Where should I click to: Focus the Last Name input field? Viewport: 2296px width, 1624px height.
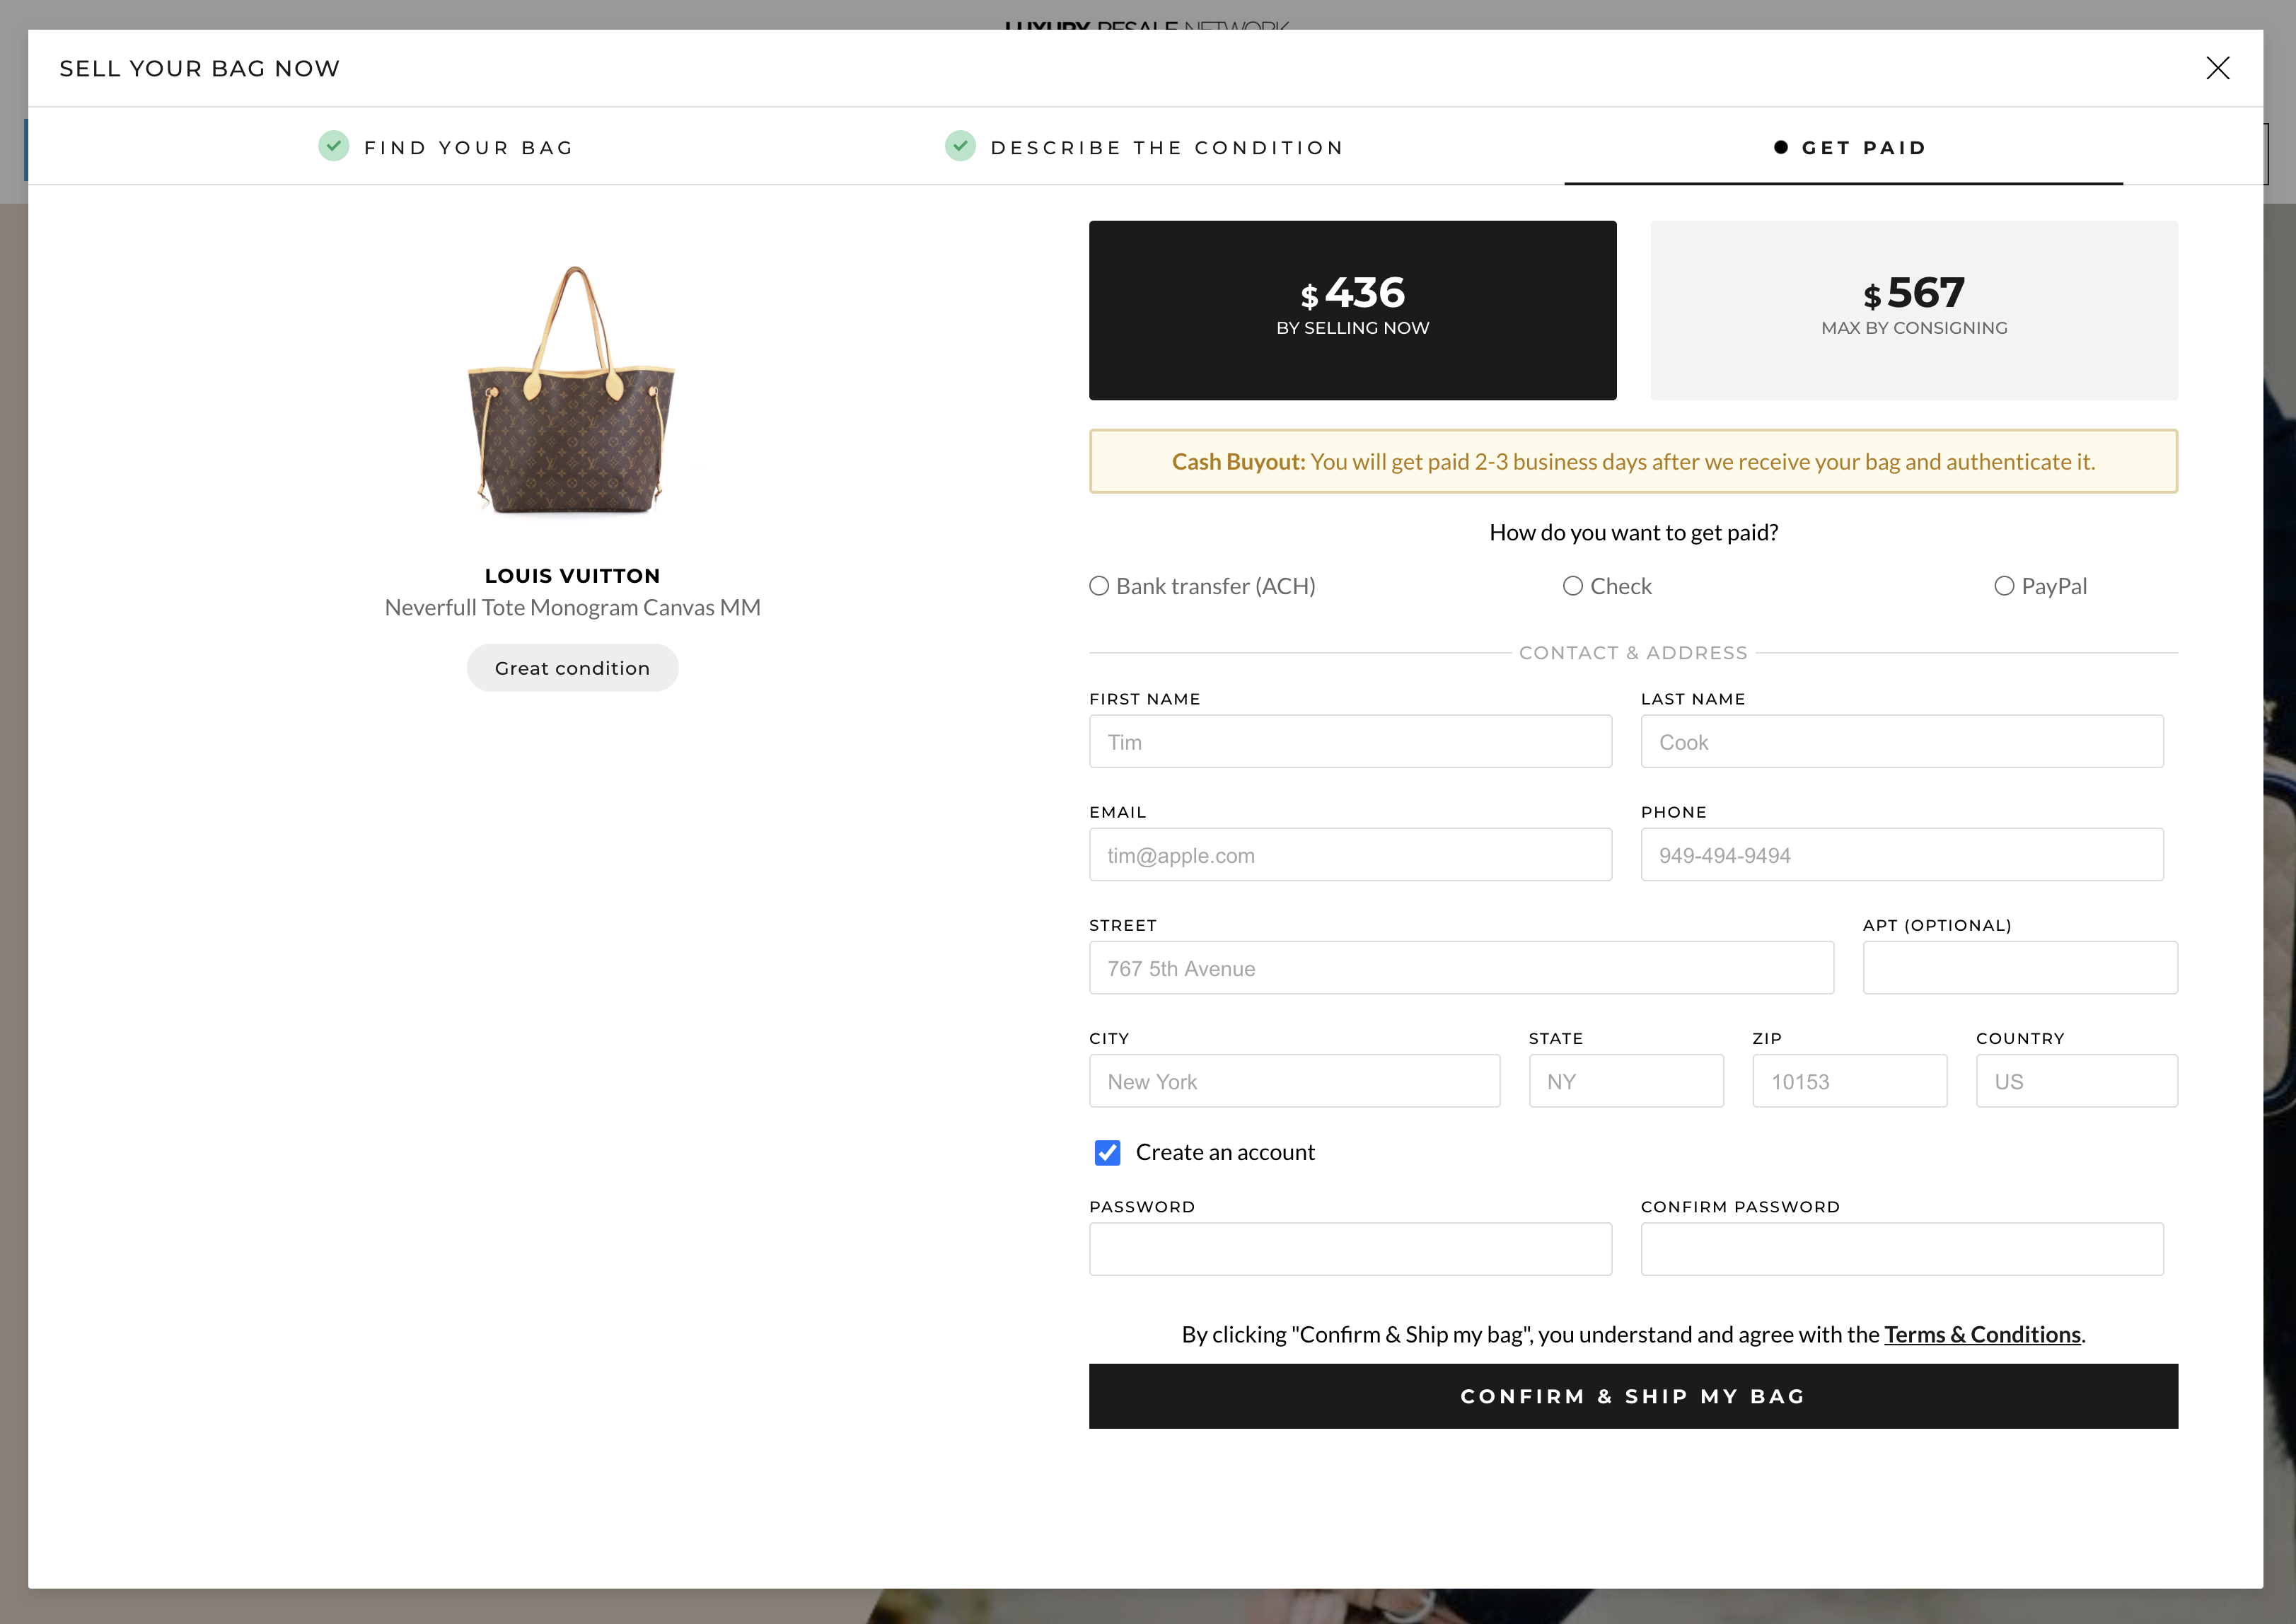[1902, 741]
